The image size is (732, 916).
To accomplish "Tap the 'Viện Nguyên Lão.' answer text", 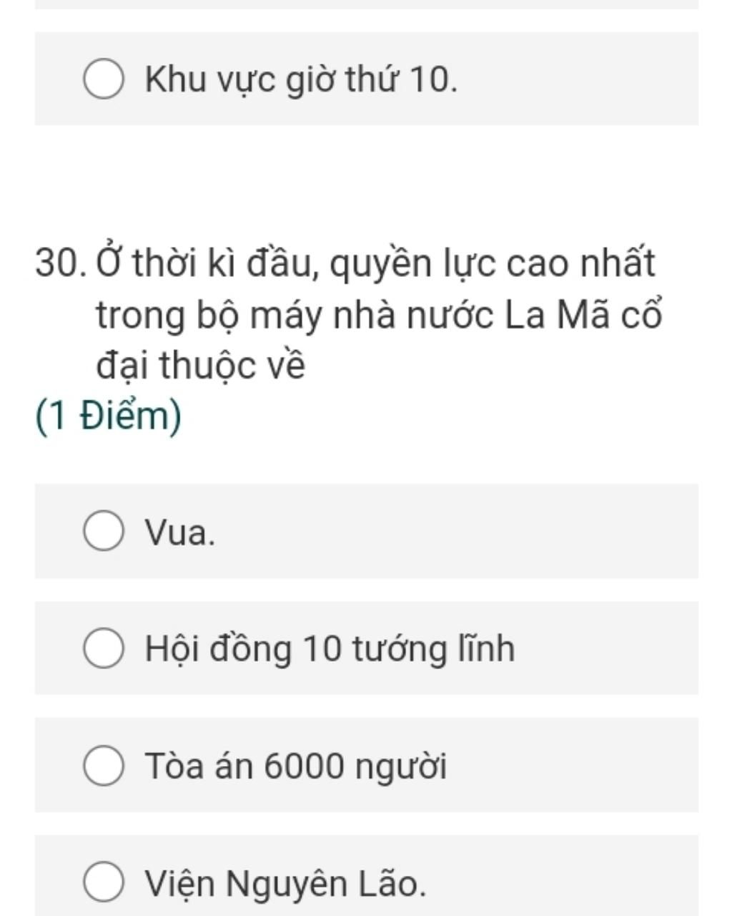I will 285,882.
